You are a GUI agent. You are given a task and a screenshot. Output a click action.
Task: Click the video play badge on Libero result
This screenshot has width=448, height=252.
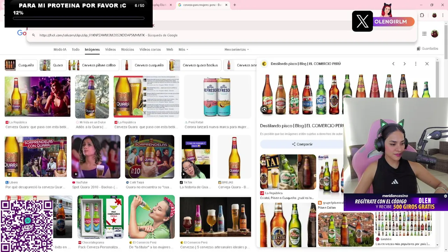coord(9,174)
